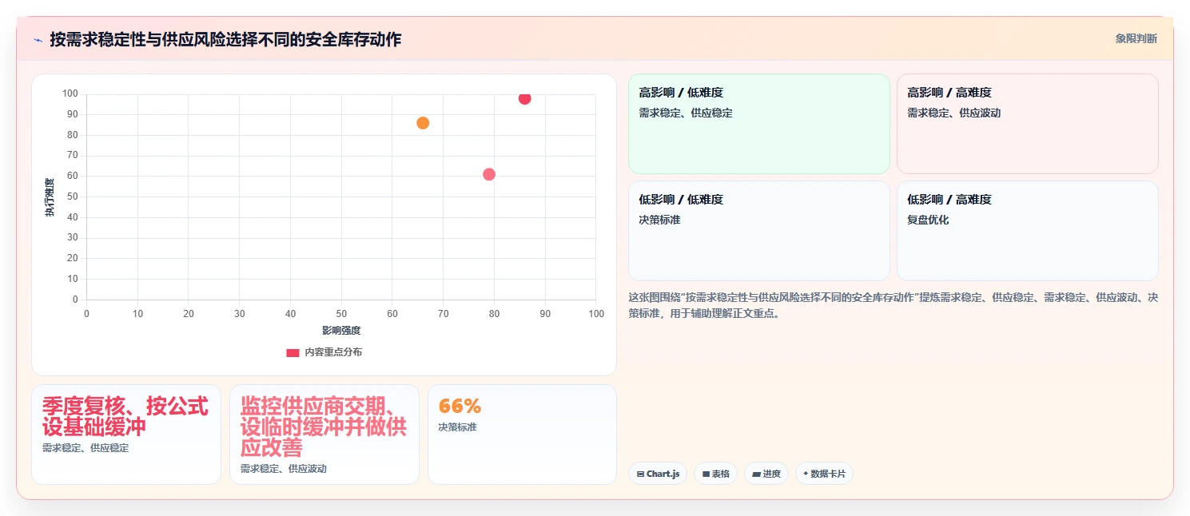Click the lightning icon beside the title
Screen dimensions: 1190x516
38,39
